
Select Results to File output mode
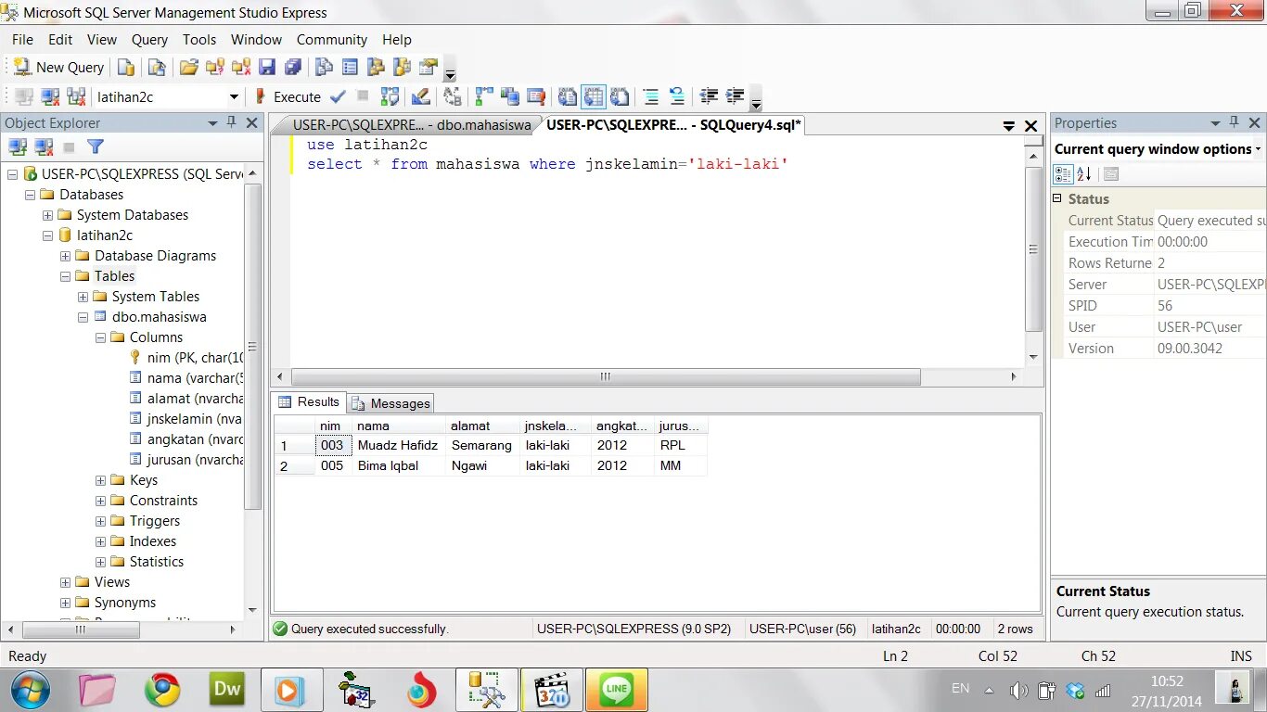[620, 96]
